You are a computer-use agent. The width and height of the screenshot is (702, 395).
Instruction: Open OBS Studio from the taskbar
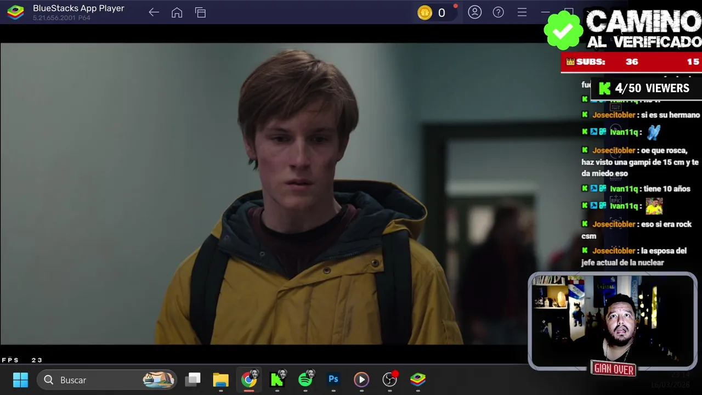coord(390,379)
